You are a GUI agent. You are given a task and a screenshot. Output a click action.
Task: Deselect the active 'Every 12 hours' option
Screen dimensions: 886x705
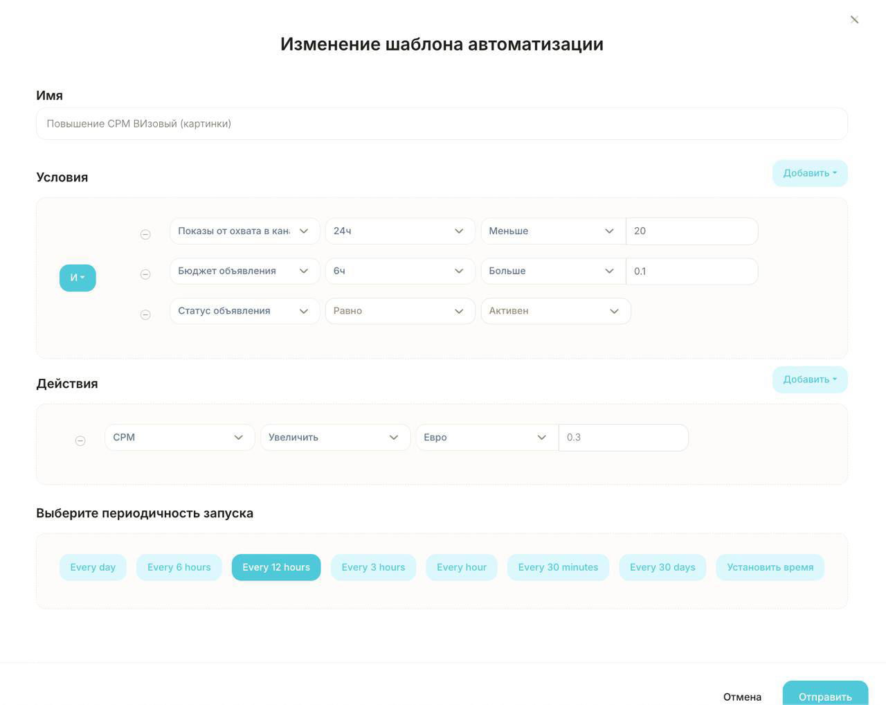[276, 566]
